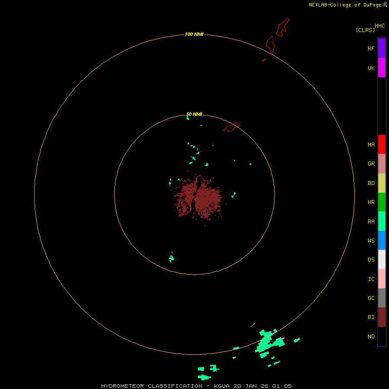Click the 50 NMI range ring label
The height and width of the screenshot is (389, 389).
point(194,114)
